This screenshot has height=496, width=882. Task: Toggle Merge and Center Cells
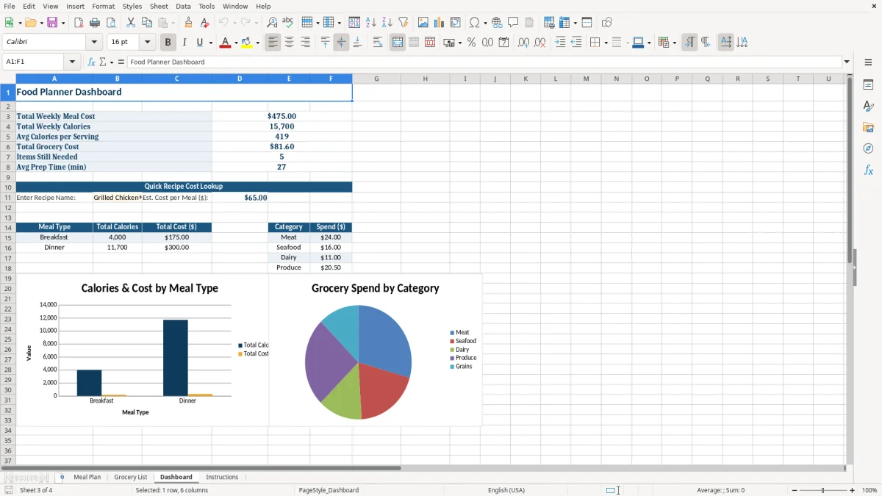[x=398, y=43]
